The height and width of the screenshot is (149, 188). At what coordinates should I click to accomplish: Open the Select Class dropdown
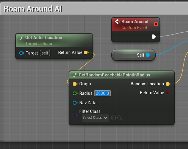(x=95, y=118)
